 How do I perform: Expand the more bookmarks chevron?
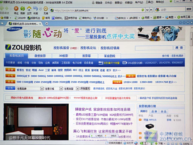[x=107, y=18]
